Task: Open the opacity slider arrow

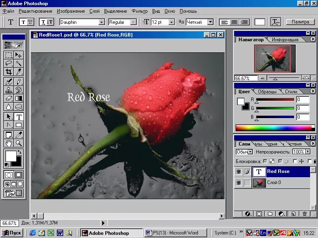Action: [308, 152]
